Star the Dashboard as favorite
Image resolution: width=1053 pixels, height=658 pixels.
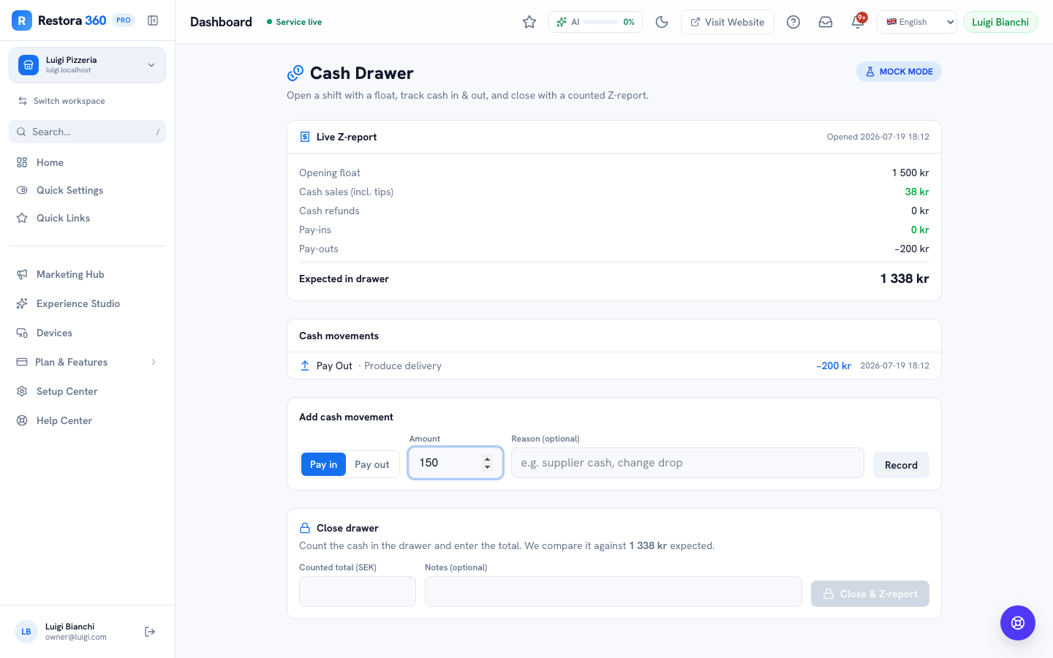pyautogui.click(x=529, y=22)
